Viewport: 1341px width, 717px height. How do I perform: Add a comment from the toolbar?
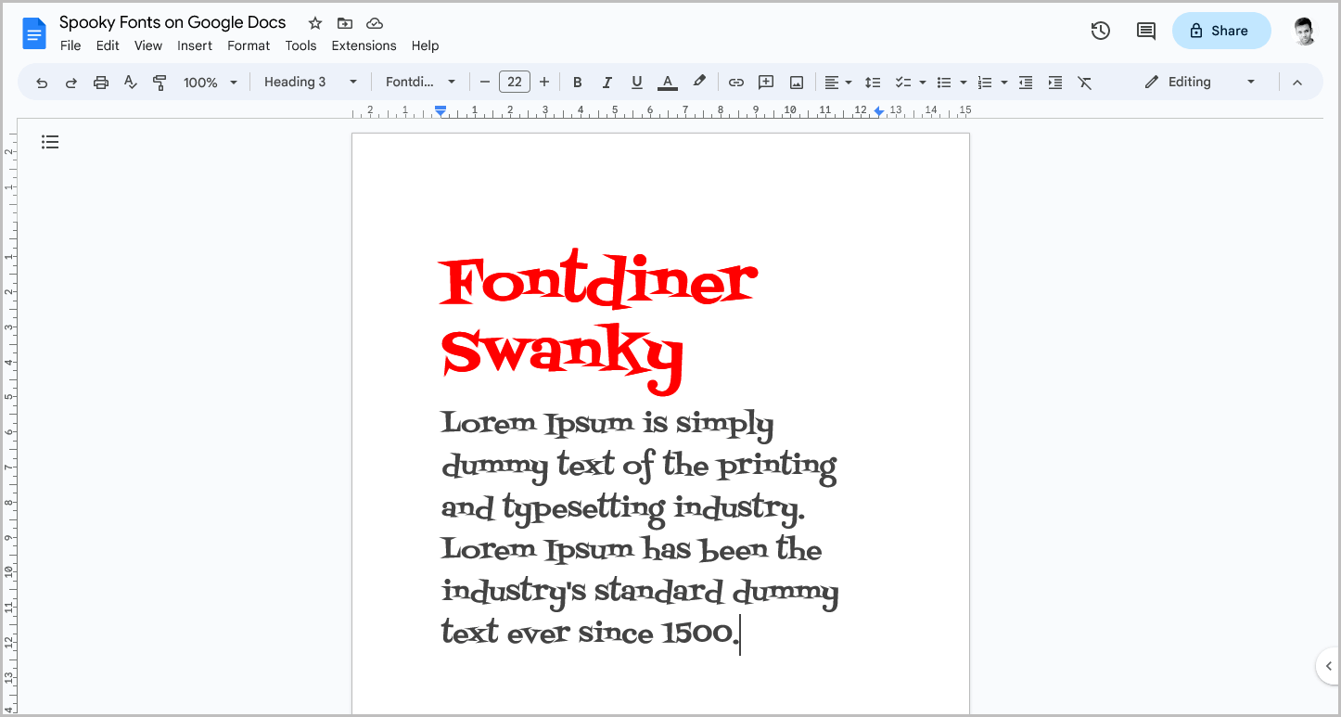point(765,82)
